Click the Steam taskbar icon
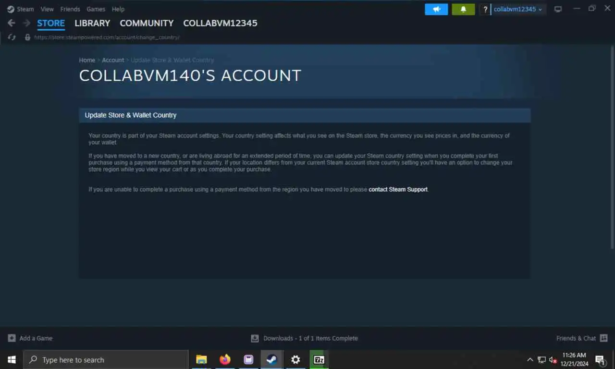 pyautogui.click(x=272, y=359)
